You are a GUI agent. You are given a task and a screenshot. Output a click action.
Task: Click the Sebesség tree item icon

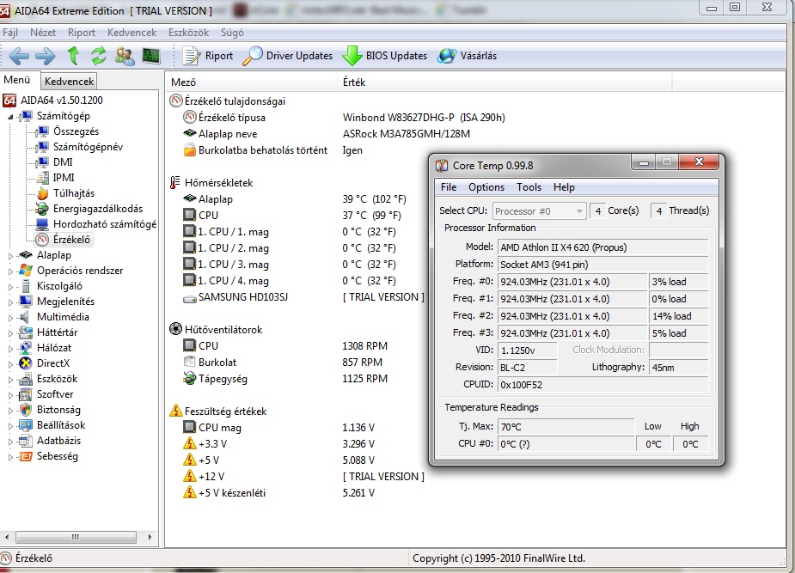26,456
